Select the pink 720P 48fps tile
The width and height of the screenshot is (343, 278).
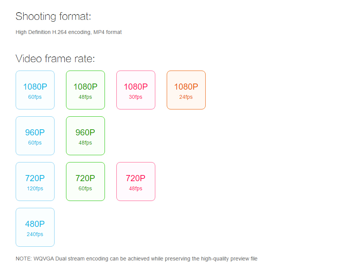tap(135, 181)
